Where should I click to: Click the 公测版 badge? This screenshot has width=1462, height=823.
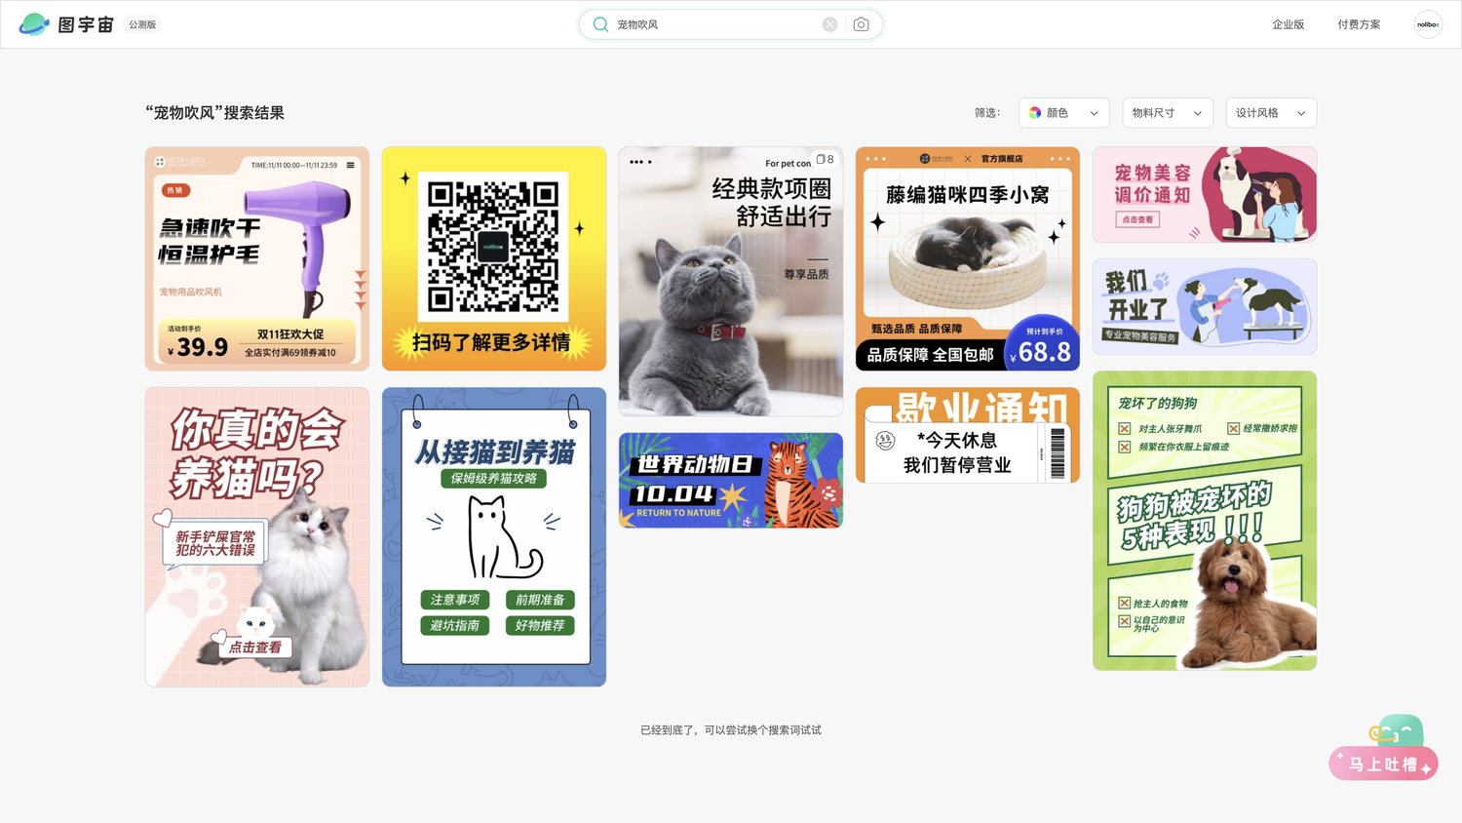click(x=142, y=24)
